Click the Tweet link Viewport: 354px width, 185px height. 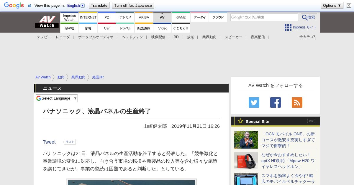49,142
